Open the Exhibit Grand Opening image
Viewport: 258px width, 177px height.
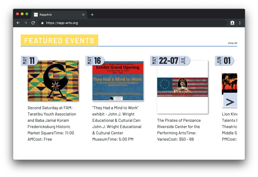point(118,81)
